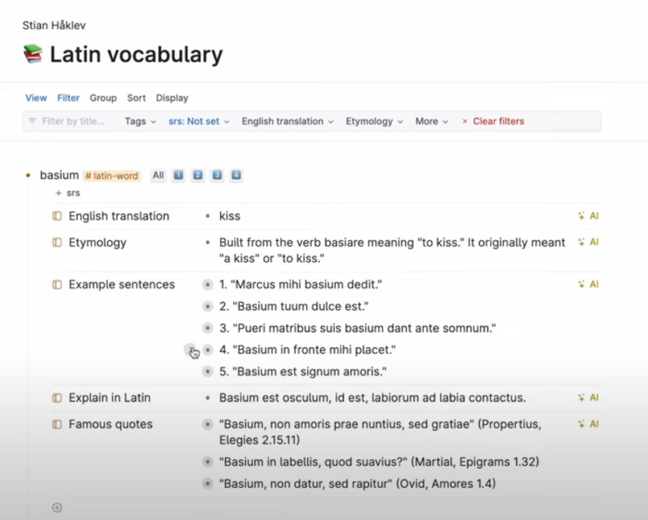This screenshot has height=520, width=648.
Task: Click the AI icon beside Etymology row
Action: [x=588, y=242]
